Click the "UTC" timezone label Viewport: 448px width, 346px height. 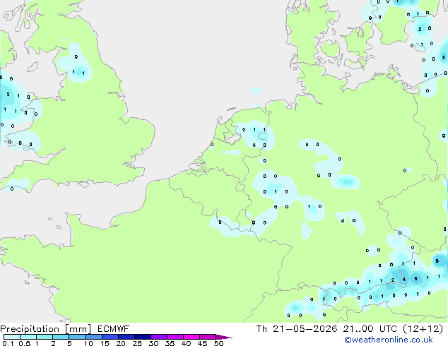(388, 329)
